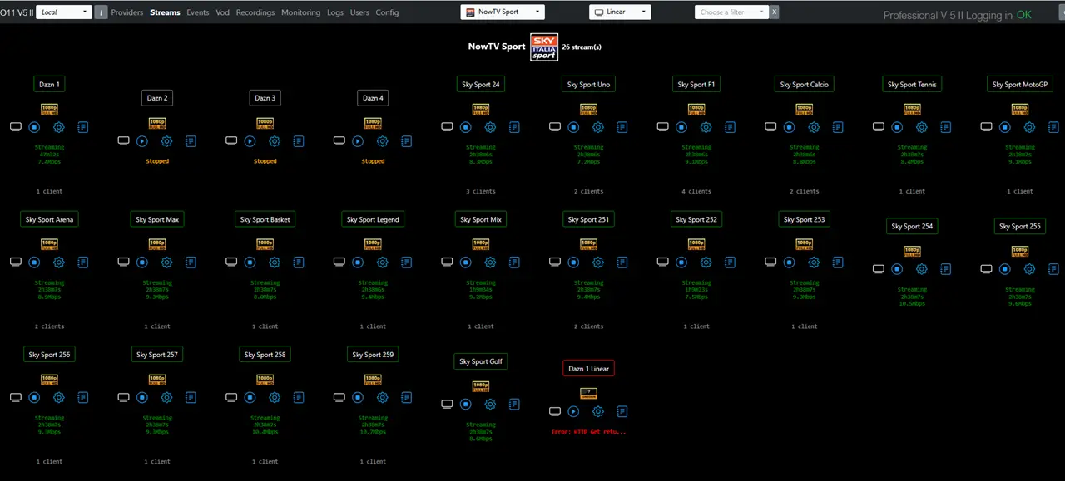View Dazn 1 Linear log notes icon
The image size is (1065, 481).
(x=622, y=411)
